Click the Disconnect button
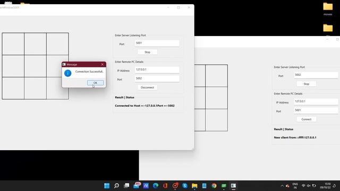 (147, 88)
